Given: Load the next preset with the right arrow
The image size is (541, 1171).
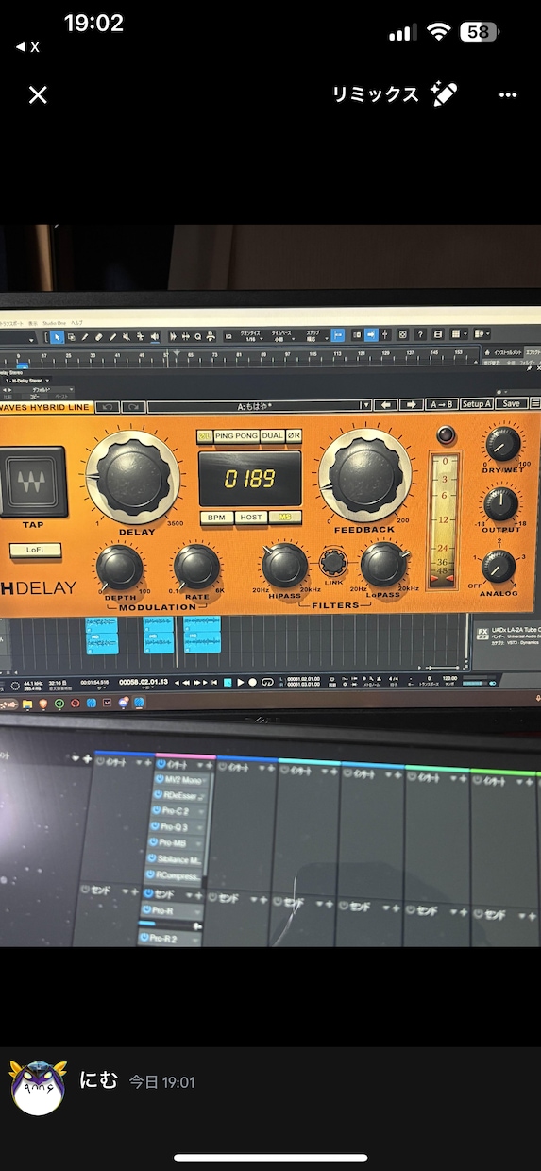Looking at the screenshot, I should (x=411, y=405).
